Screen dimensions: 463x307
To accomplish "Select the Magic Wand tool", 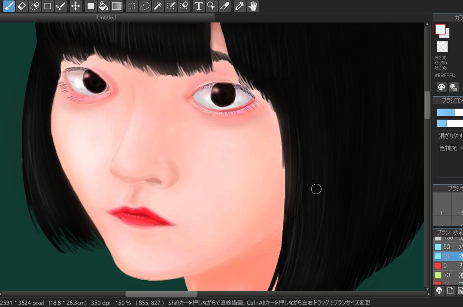I will [158, 6].
